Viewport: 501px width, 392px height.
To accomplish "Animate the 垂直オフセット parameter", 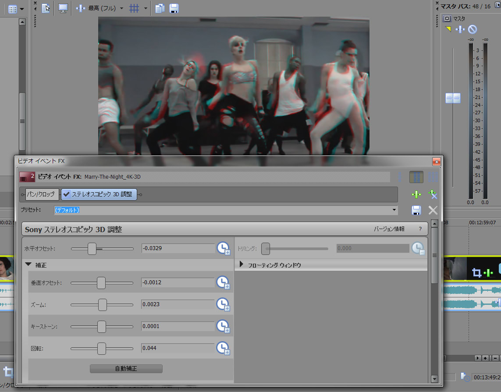I will pos(224,283).
